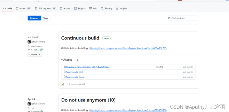This screenshot has width=229, height=112.
Task: Click the github-actions avatar under last month
Action: [29, 42]
